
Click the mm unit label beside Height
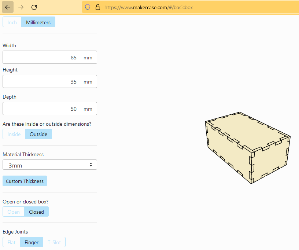[88, 81]
